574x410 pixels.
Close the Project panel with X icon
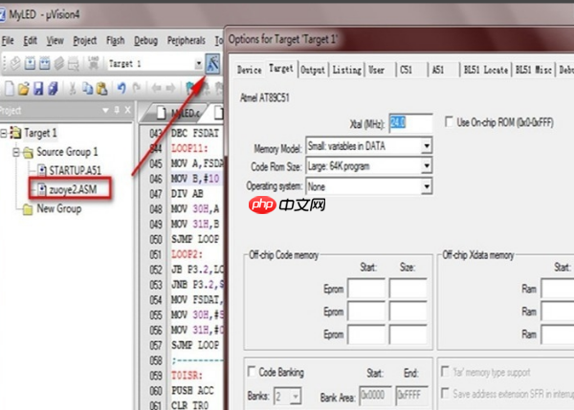click(128, 110)
